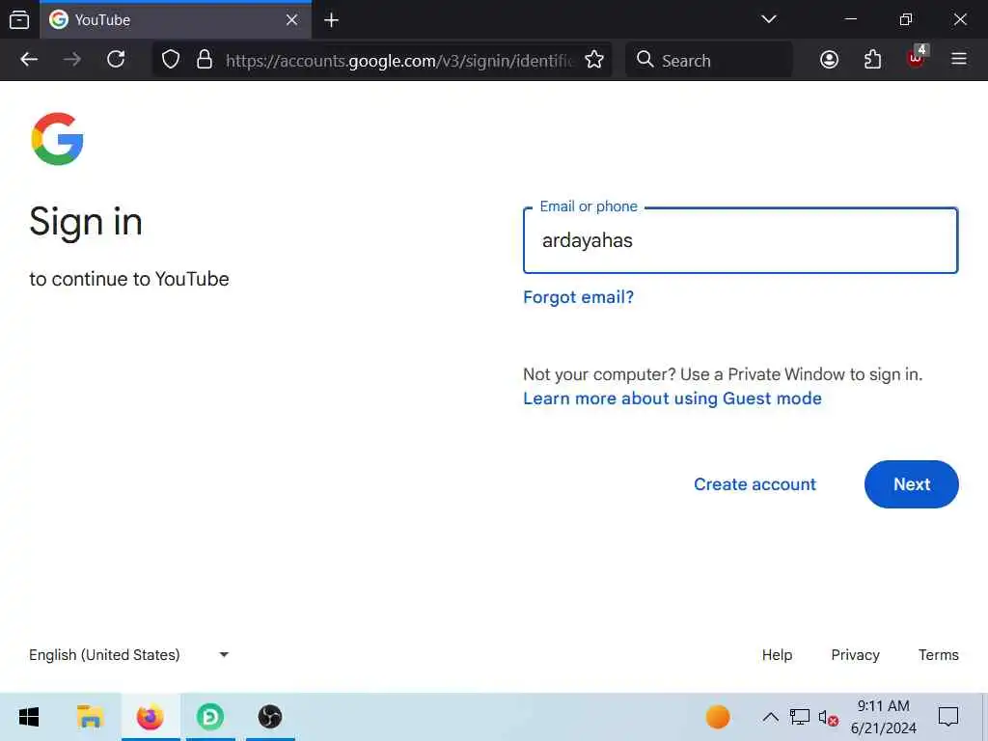Screen dimensions: 988x741
Task: Open network status tray icon
Action: click(800, 717)
